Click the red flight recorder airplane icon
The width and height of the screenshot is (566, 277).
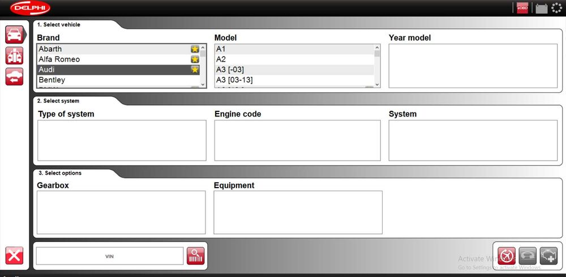coord(507,256)
